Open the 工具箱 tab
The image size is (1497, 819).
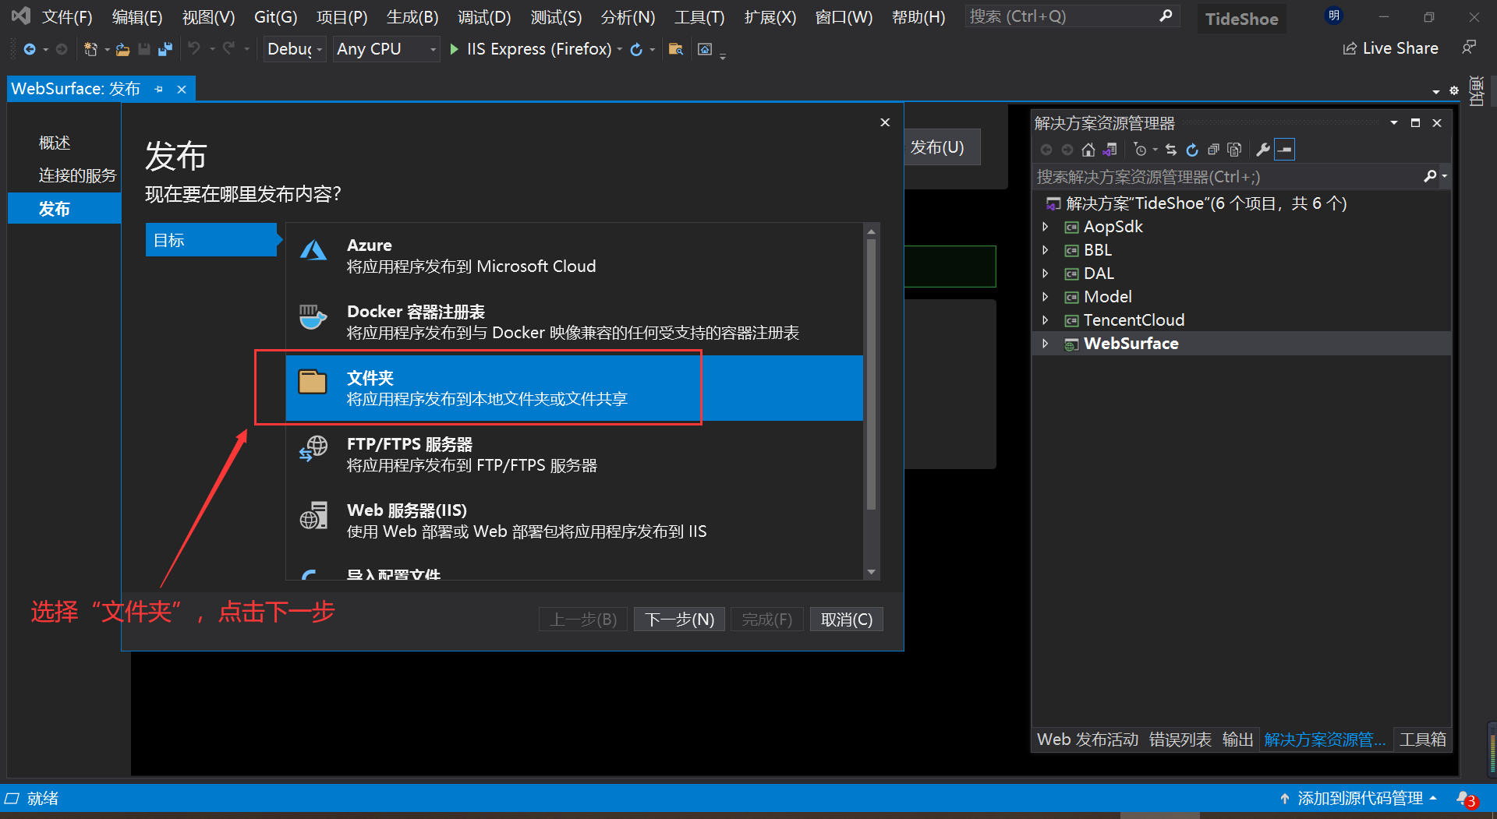[1422, 740]
